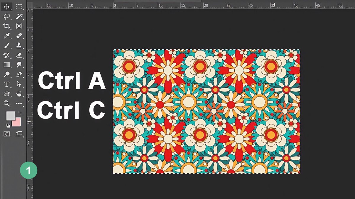This screenshot has height=199, width=355.
Task: Select the Move tool
Action: [7, 7]
